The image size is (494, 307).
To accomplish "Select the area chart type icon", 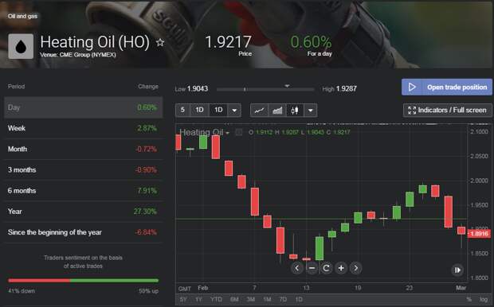I will pos(277,111).
